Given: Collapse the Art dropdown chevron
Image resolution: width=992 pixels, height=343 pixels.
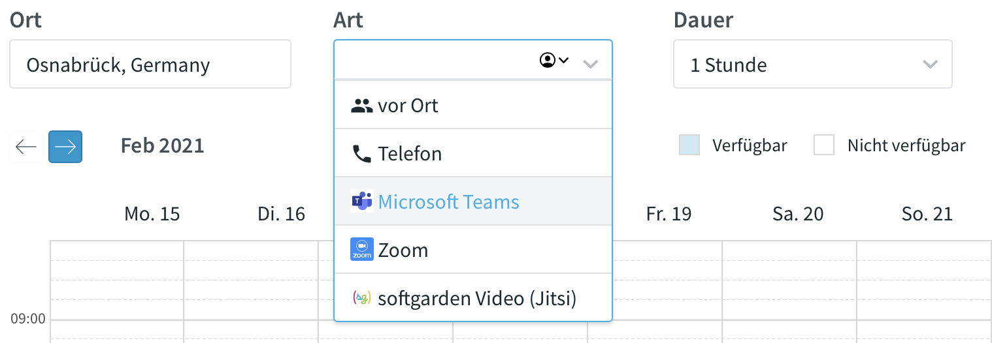Looking at the screenshot, I should click(x=590, y=65).
